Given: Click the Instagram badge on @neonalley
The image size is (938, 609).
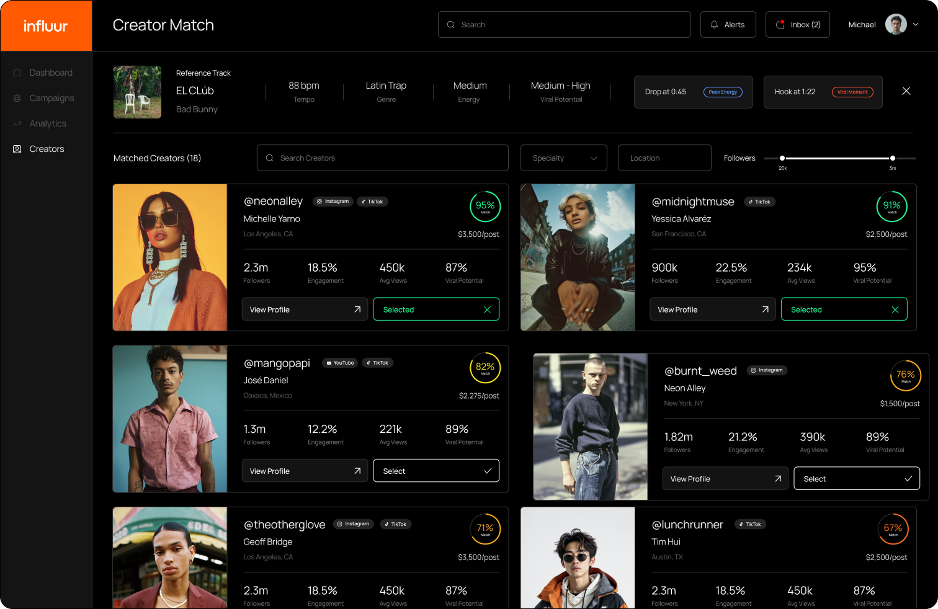Looking at the screenshot, I should [x=333, y=202].
